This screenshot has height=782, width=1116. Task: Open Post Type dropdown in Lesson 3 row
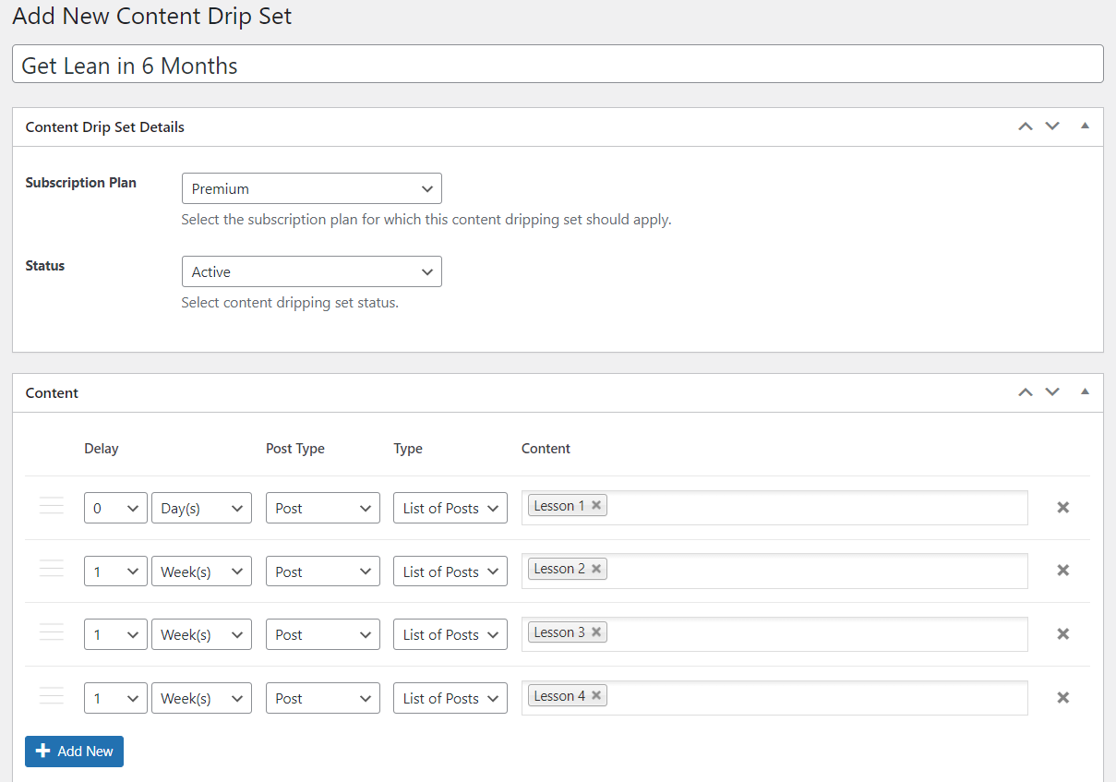(323, 634)
